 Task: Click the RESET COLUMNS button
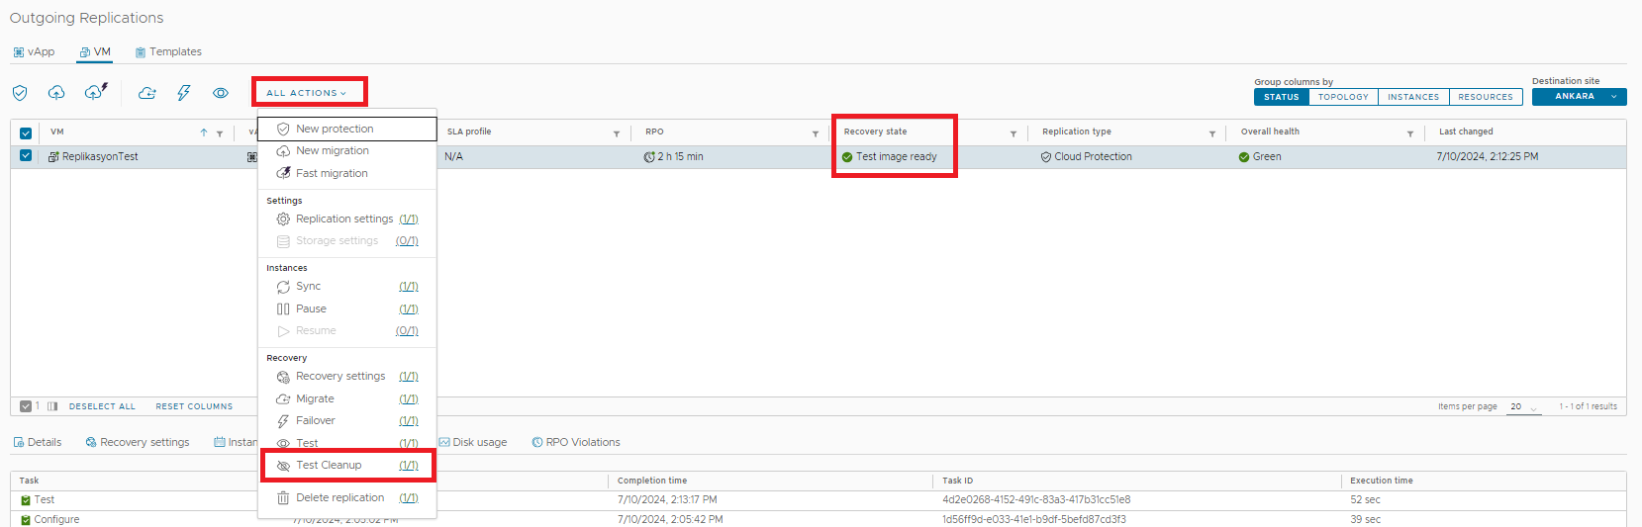(194, 406)
